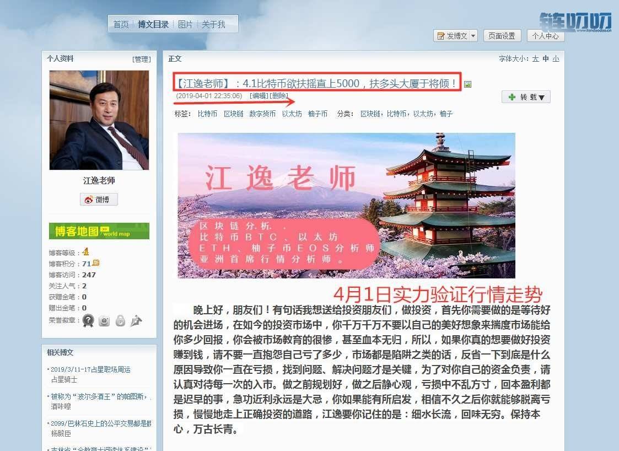Open the 博文目录 tab
619x451 pixels.
click(x=153, y=24)
